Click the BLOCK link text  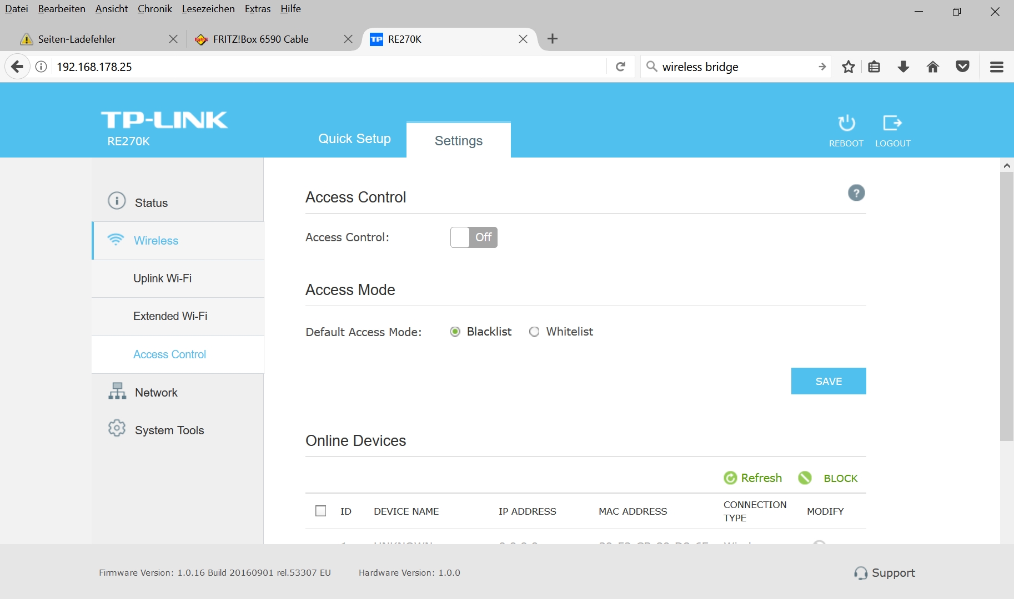(841, 478)
